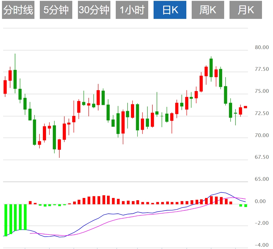
Task: Switch to the 1小时 tab
Action: 132,10
